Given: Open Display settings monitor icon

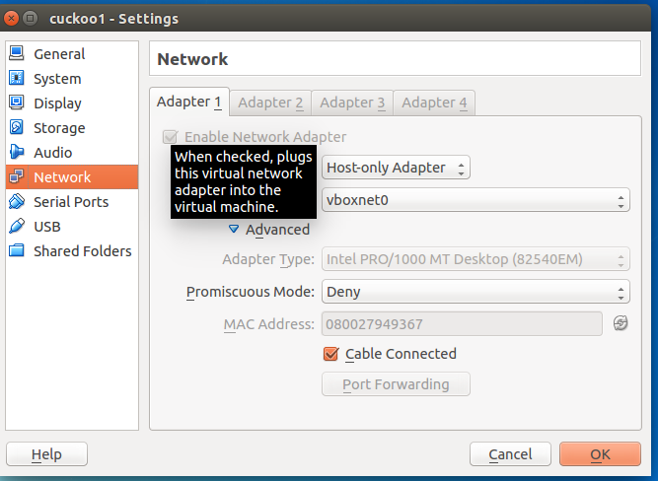Looking at the screenshot, I should (17, 103).
